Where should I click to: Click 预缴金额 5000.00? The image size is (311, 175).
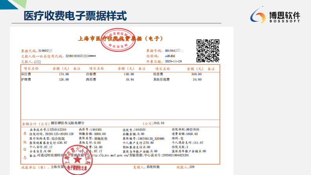(x=93, y=134)
